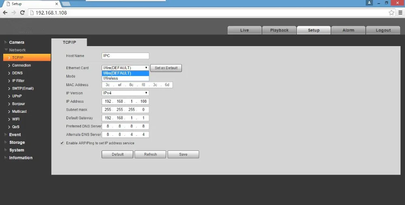Click the Logout tab
Screen dimensions: 405x205
tap(383, 30)
